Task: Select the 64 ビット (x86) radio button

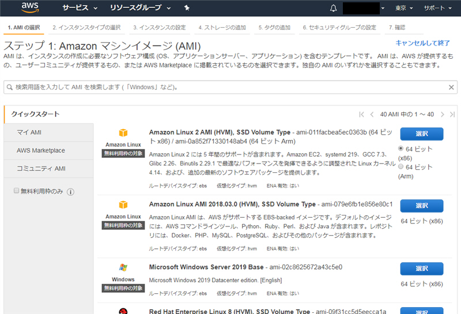Action: [x=400, y=149]
